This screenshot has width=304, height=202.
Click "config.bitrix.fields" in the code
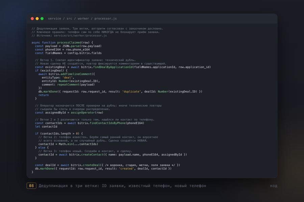point(84,53)
